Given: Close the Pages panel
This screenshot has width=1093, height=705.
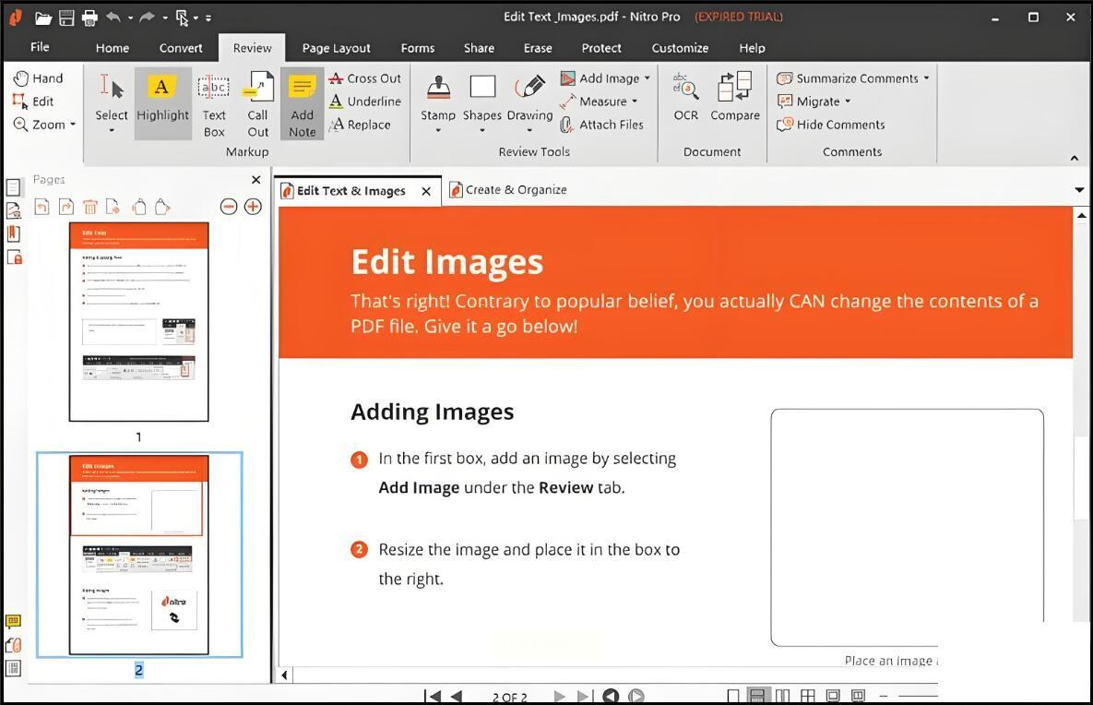Looking at the screenshot, I should 256,180.
